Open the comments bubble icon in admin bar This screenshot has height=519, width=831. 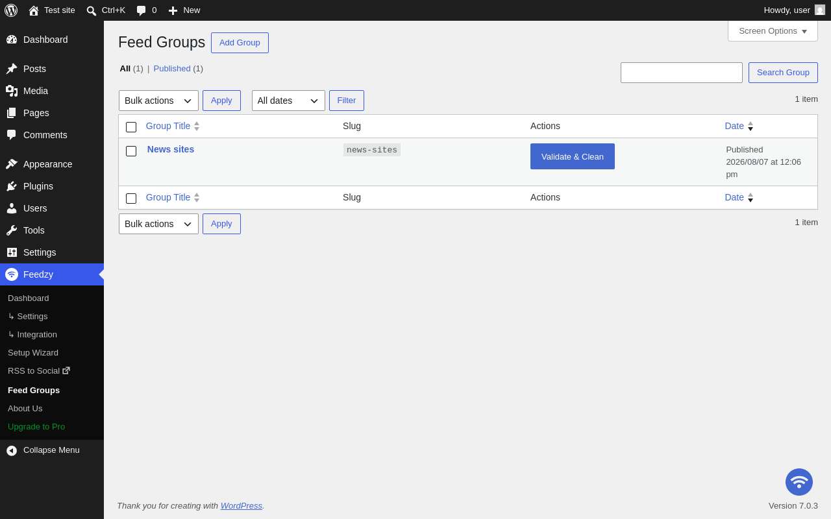141,10
